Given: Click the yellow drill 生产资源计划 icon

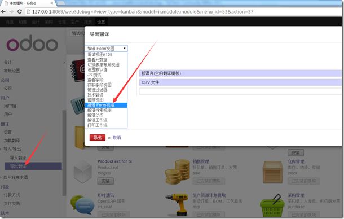Looking at the screenshot, I should (177, 205).
